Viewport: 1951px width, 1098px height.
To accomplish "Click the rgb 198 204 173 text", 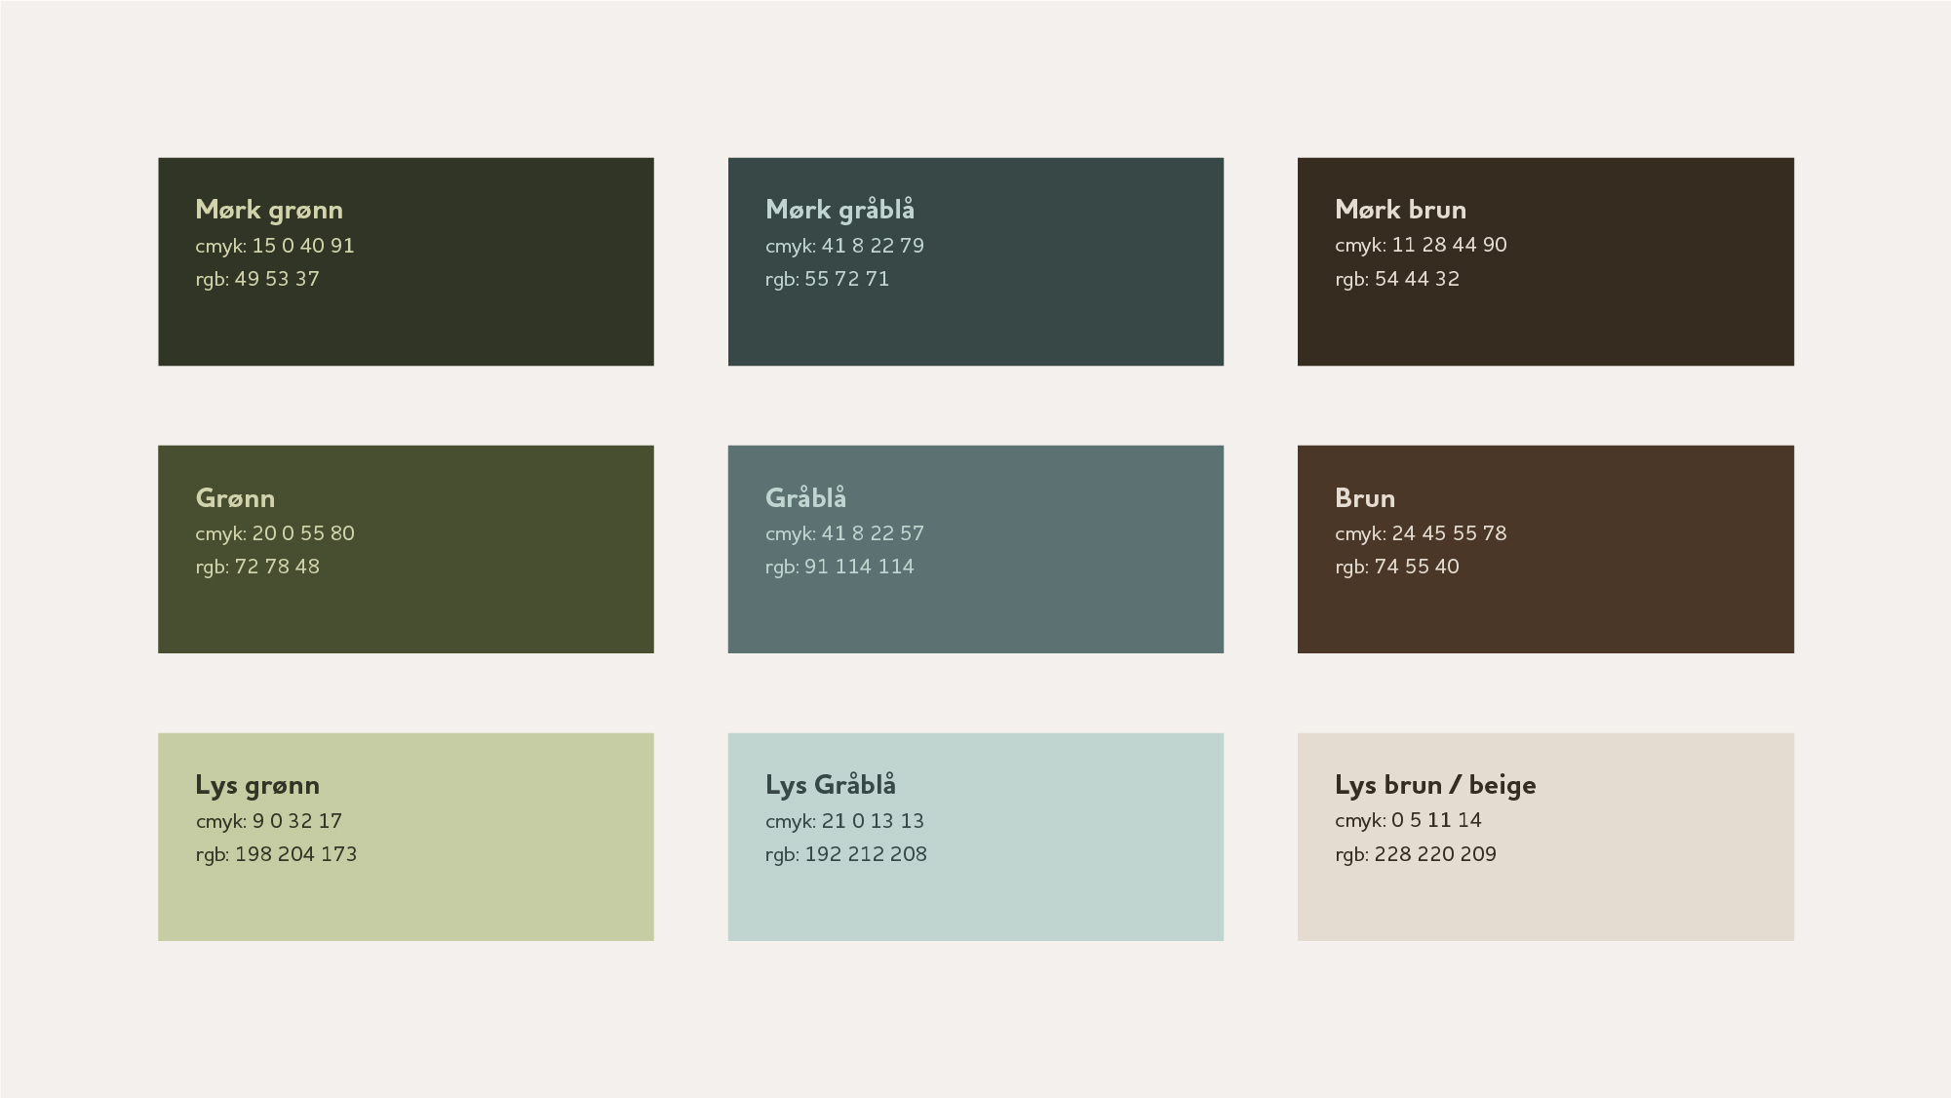I will pos(276,854).
